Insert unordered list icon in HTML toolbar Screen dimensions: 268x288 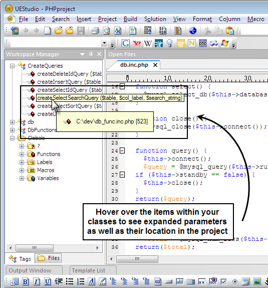70,281
